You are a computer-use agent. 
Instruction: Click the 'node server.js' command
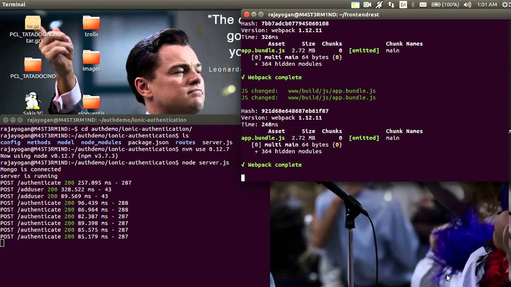(x=206, y=163)
